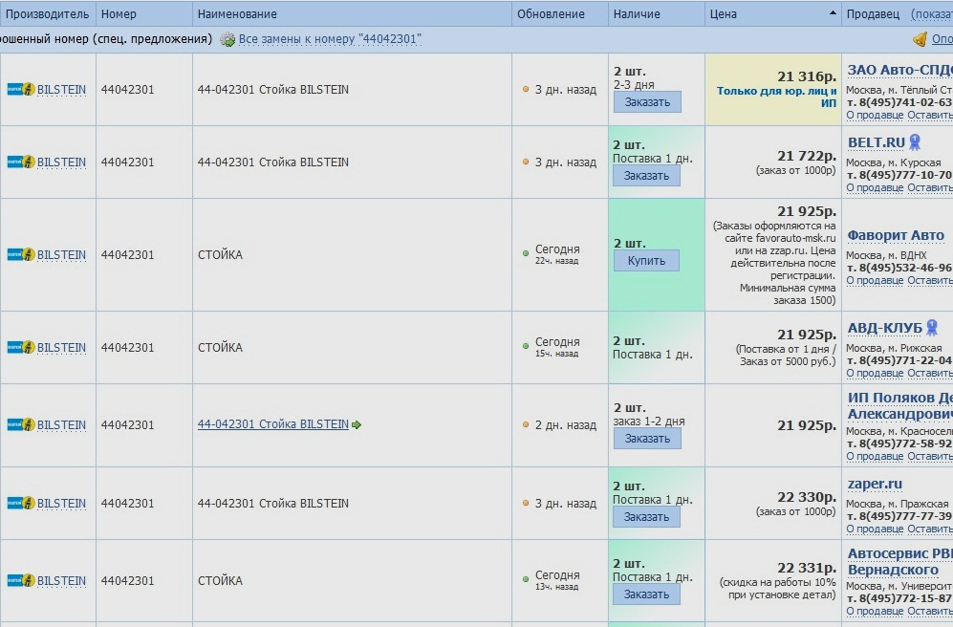Viewport: 953px width, 627px height.
Task: Sort by the Наличие column header
Action: [657, 14]
